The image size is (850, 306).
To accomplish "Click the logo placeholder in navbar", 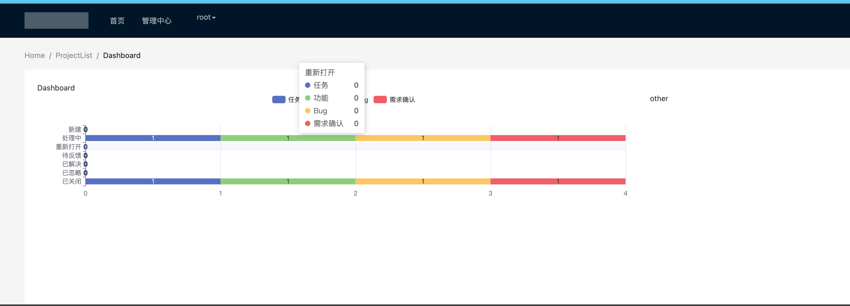I will (x=57, y=20).
